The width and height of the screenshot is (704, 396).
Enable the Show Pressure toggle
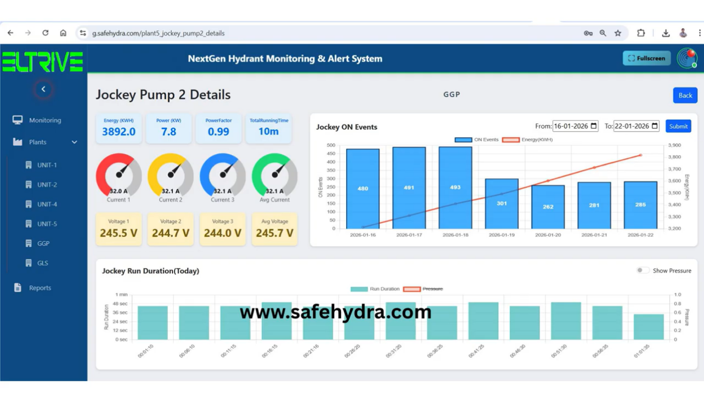click(642, 270)
